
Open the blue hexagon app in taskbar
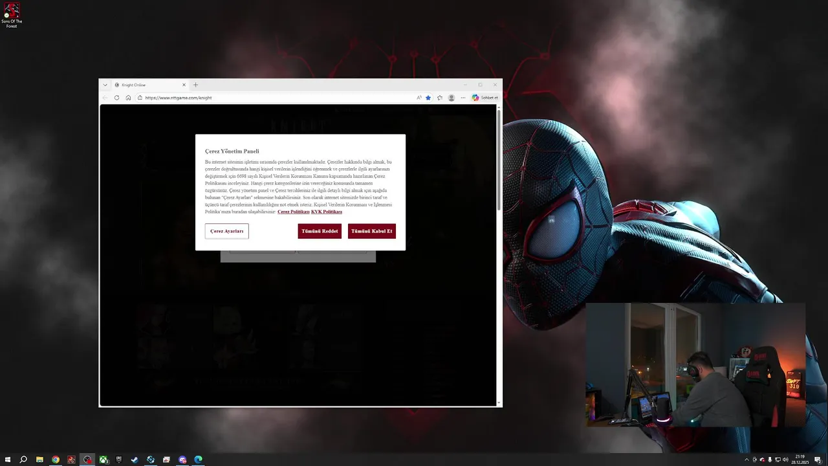151,460
